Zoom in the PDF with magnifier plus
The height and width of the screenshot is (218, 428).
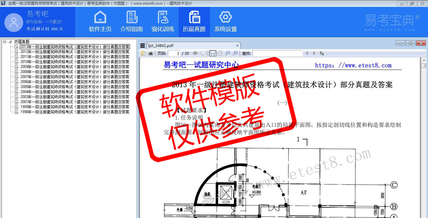tap(235, 53)
